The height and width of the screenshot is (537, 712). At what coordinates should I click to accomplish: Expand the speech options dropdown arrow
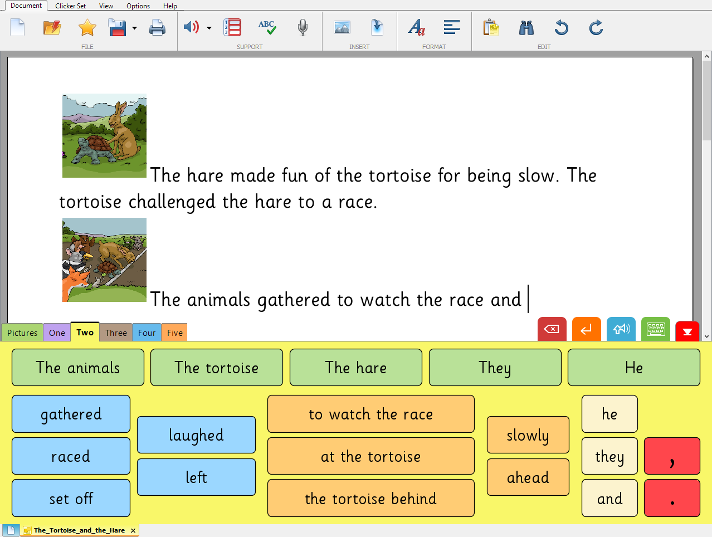[x=209, y=28]
